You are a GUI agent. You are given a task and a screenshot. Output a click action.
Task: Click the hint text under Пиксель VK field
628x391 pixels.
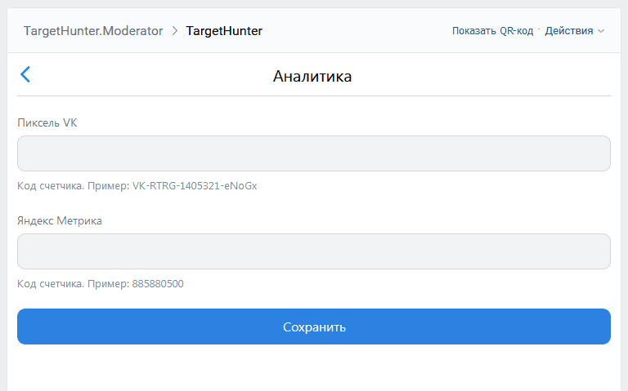pos(74,186)
